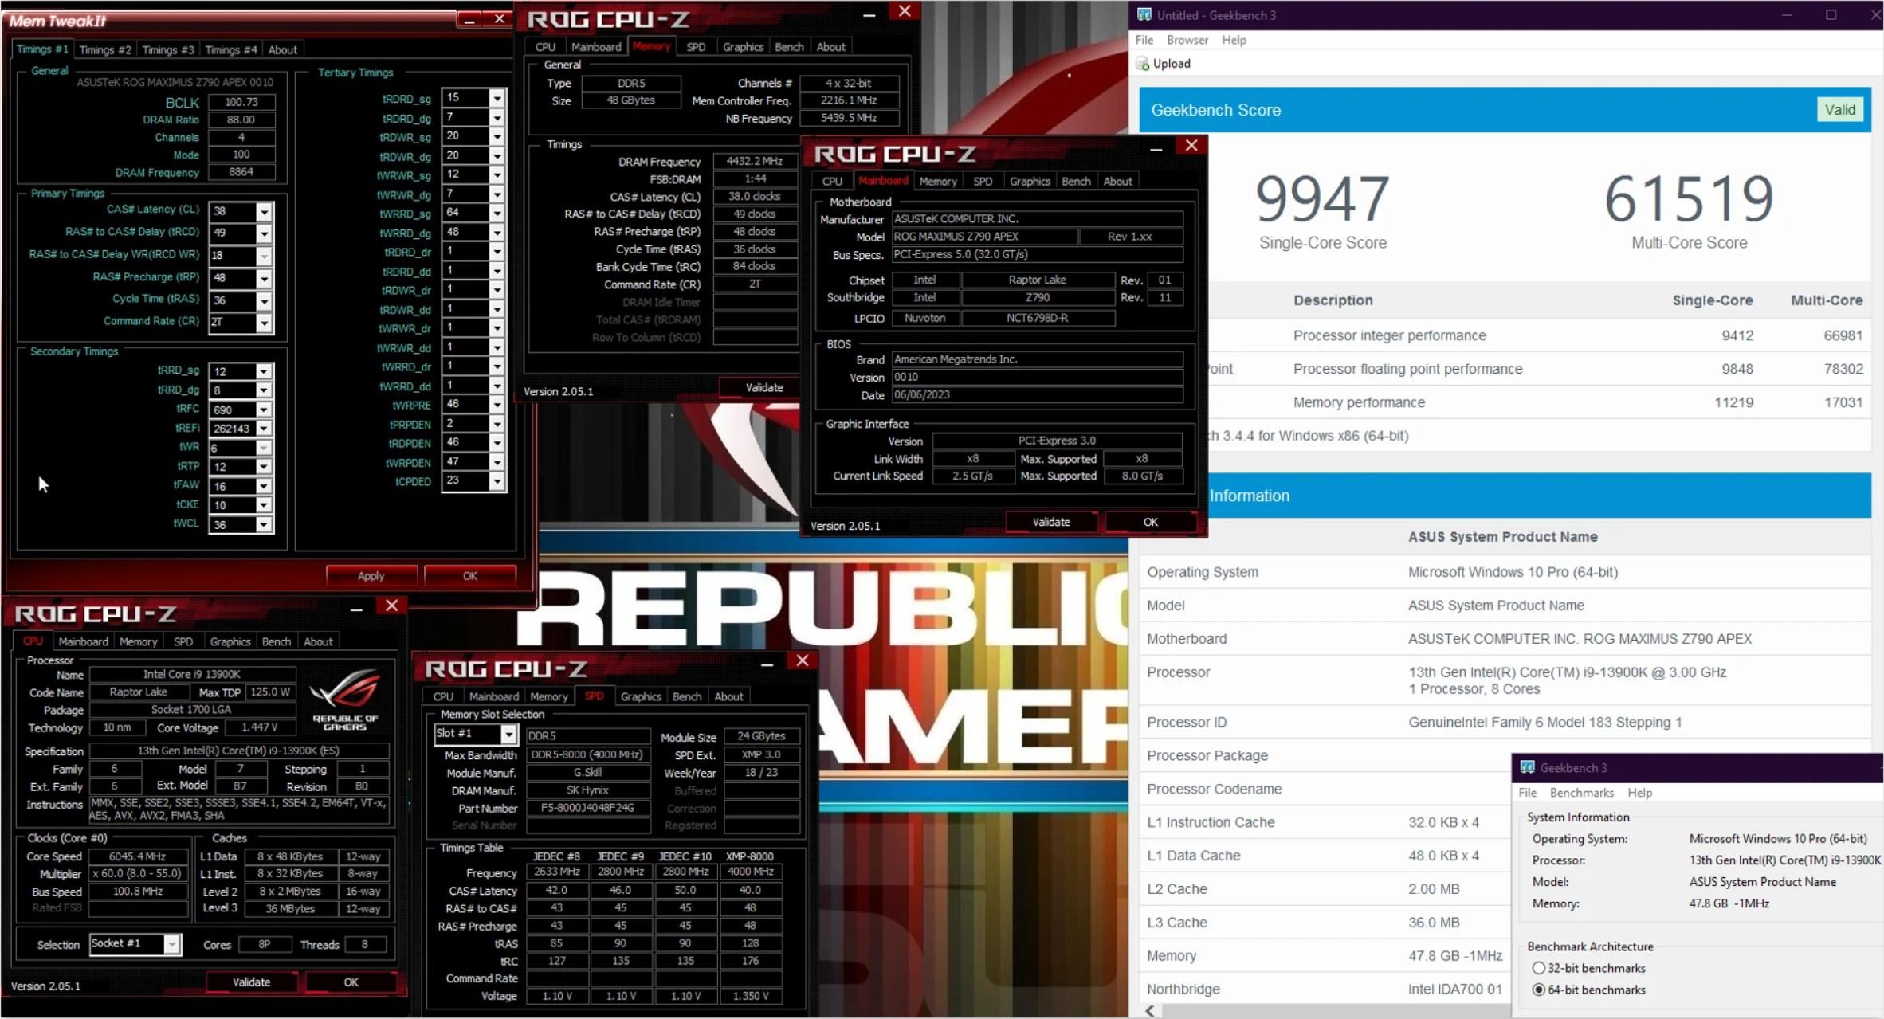Select 64-bit benchmarks radio button

1539,990
